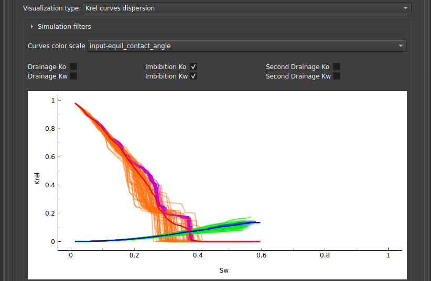Image resolution: width=431 pixels, height=281 pixels.
Task: Open the Visualization type dropdown
Action: [247, 8]
